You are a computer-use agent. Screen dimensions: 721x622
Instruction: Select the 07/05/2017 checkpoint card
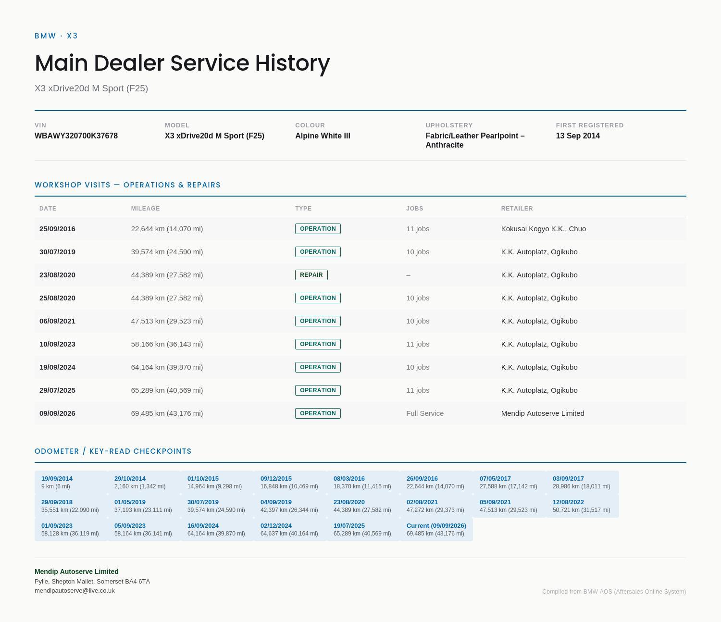[x=510, y=483]
